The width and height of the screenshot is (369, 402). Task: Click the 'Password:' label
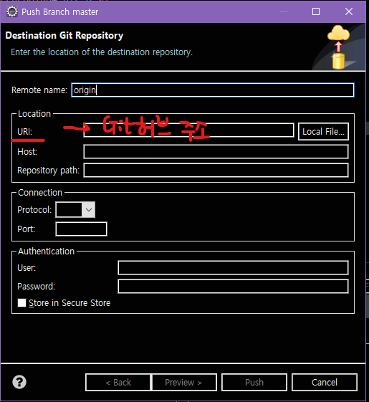pos(36,287)
